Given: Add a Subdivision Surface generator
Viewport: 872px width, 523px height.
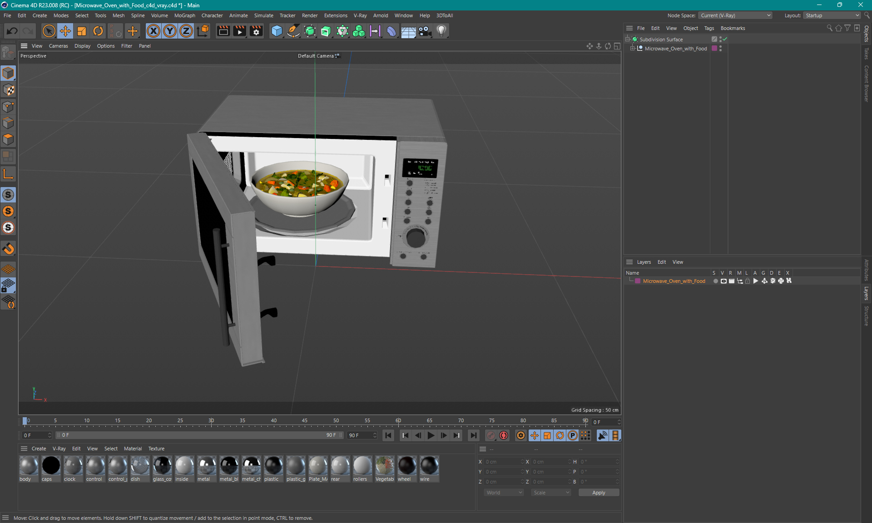Looking at the screenshot, I should [310, 31].
